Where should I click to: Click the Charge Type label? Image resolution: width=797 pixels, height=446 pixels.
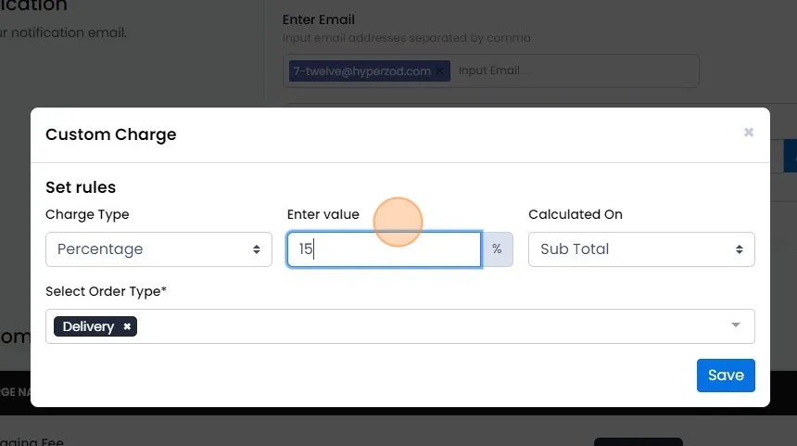pyautogui.click(x=87, y=214)
